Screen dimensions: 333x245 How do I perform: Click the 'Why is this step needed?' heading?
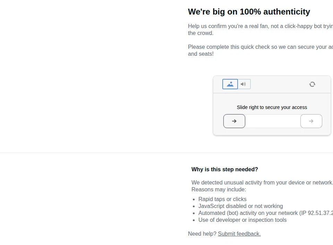pyautogui.click(x=224, y=169)
